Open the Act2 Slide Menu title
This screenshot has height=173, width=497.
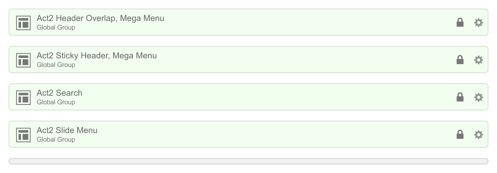[67, 130]
